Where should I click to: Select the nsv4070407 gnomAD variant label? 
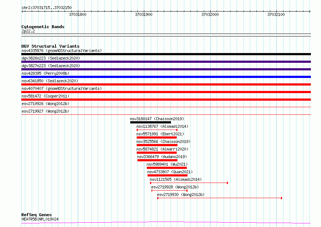[x=61, y=88]
